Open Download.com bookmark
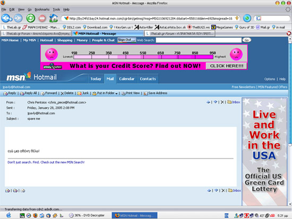This screenshot has height=219, width=292. pyautogui.click(x=95, y=28)
